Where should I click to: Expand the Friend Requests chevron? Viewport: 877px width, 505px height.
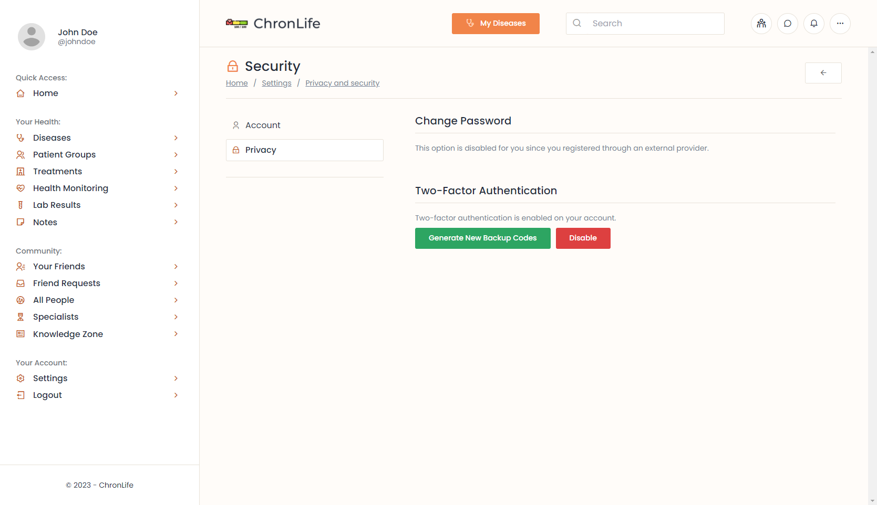point(176,283)
